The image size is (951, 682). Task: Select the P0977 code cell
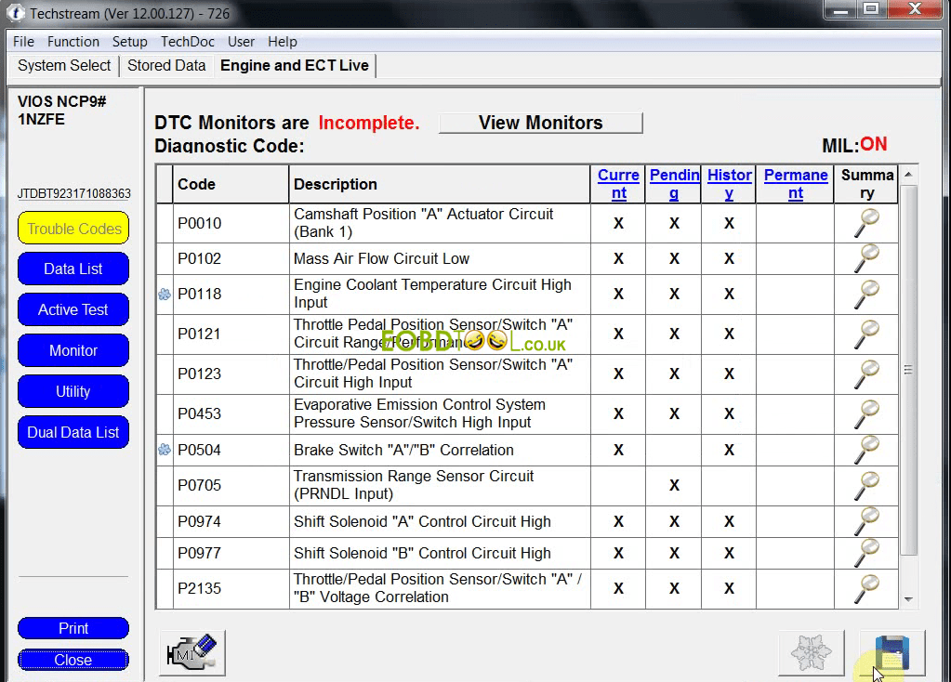pyautogui.click(x=231, y=553)
